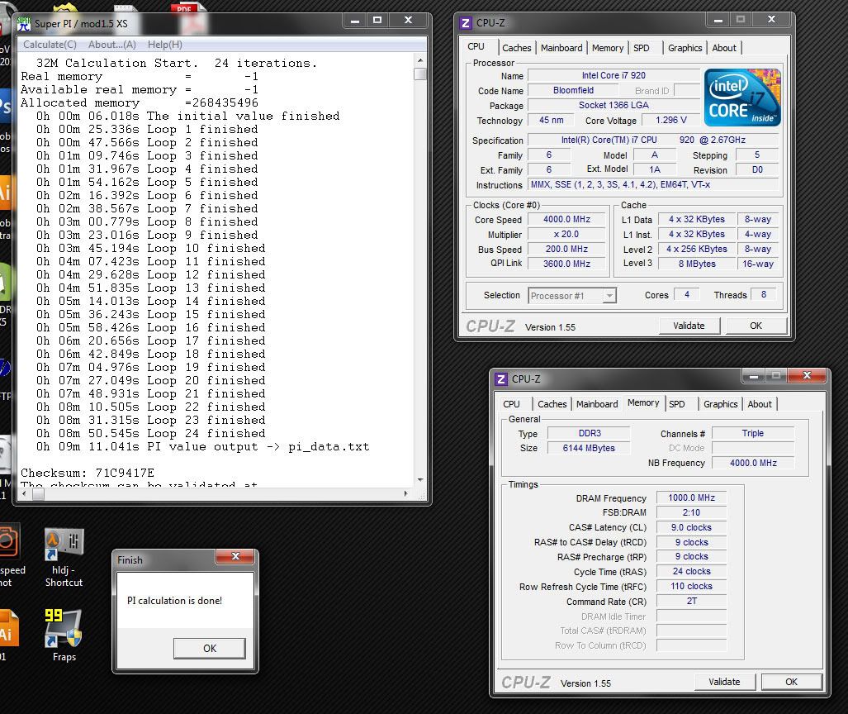Click the right arrow of Super PI's horizontal scrollbar

click(405, 493)
